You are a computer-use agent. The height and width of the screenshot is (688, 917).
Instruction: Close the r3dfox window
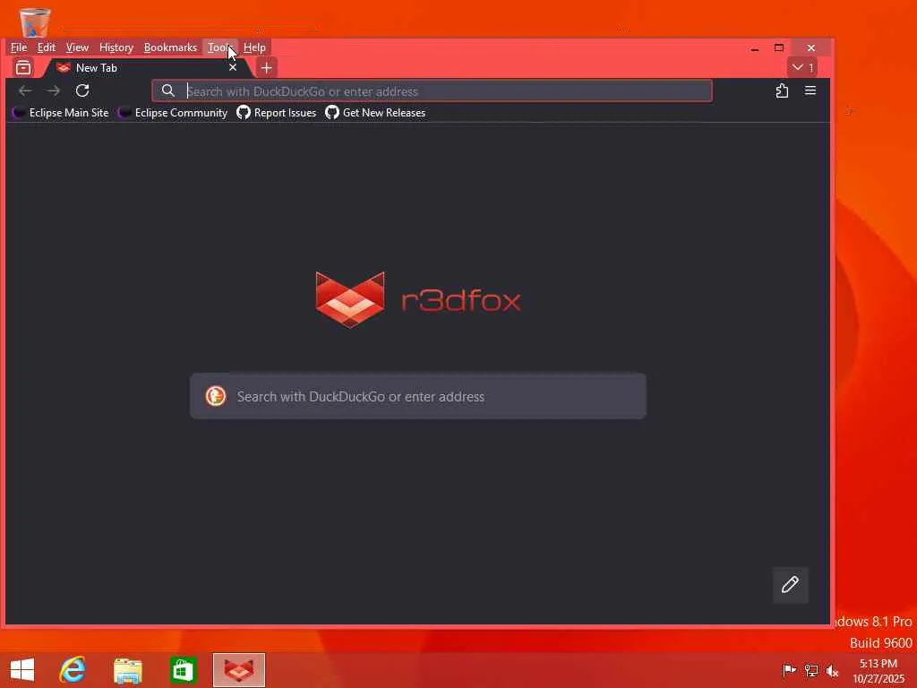pos(811,48)
